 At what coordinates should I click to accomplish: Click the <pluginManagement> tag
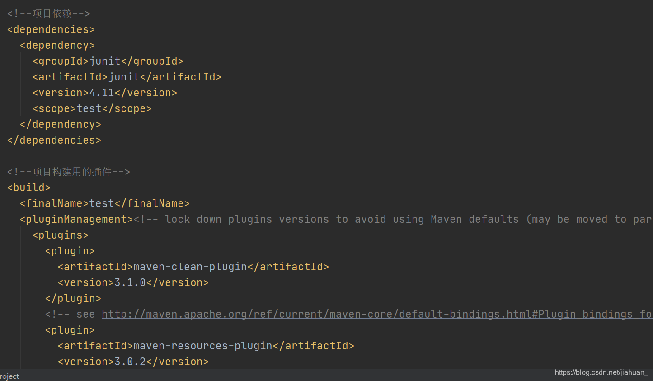click(x=76, y=219)
